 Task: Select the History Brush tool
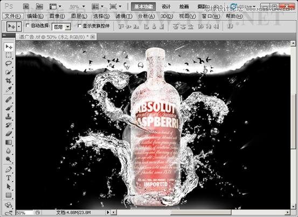point(9,125)
